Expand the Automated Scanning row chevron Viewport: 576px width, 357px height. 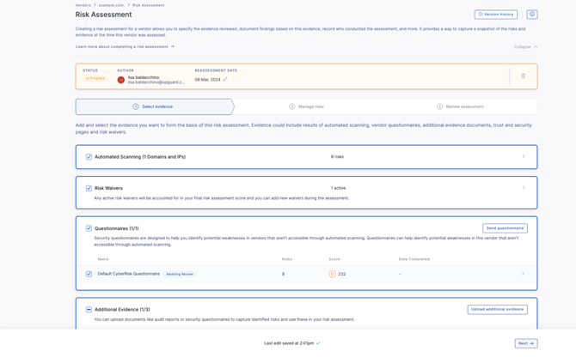[x=524, y=157]
